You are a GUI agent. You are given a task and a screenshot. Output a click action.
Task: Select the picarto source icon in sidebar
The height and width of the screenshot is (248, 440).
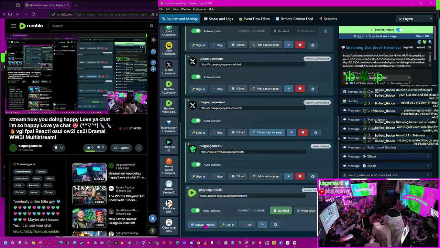pyautogui.click(x=169, y=31)
